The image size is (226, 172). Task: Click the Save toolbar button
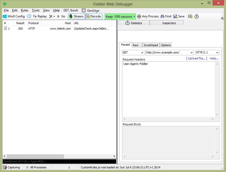coord(179,16)
